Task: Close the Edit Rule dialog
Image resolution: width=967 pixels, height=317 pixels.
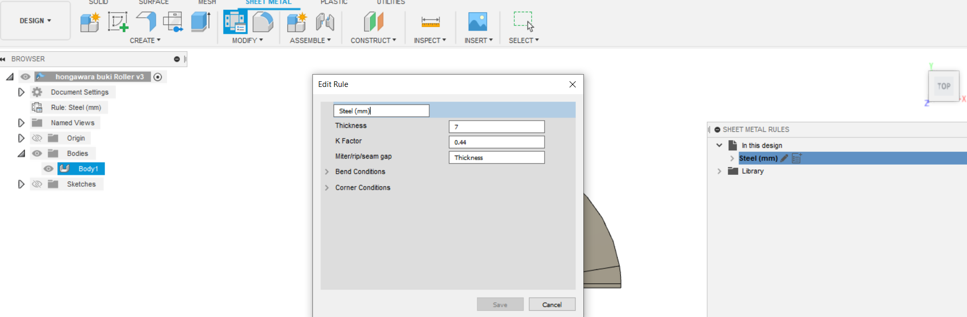Action: (x=573, y=84)
